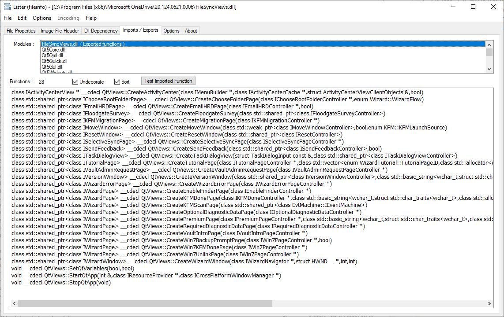Screen dimensions: 504x317
Task: Click the Modules list scrollbar thumb
Action: click(x=489, y=52)
